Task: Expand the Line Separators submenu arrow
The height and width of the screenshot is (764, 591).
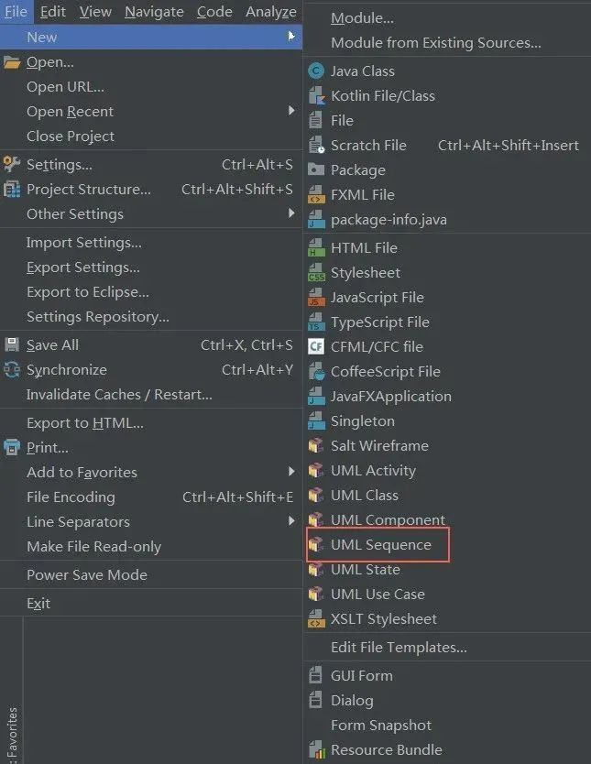Action: click(x=291, y=521)
